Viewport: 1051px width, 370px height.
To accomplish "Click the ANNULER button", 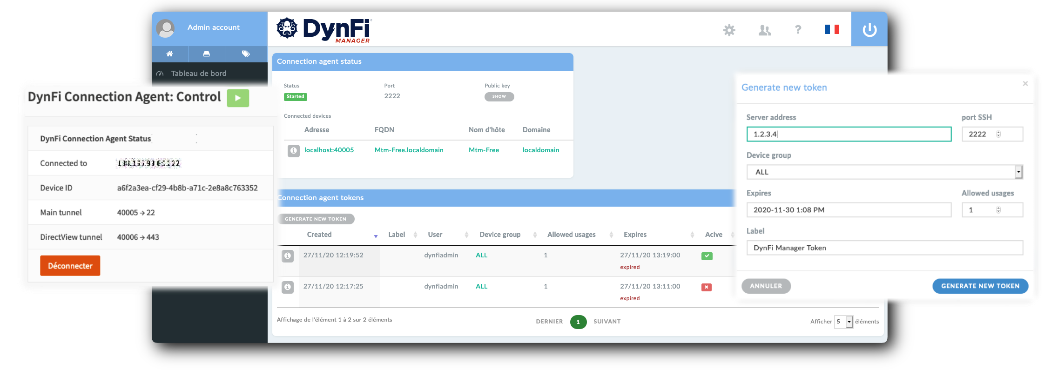I will point(766,286).
